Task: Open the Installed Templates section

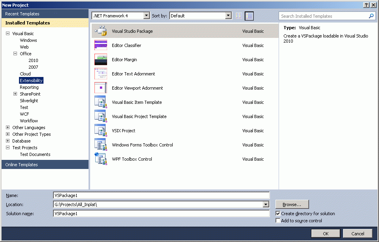Action: tap(45, 23)
